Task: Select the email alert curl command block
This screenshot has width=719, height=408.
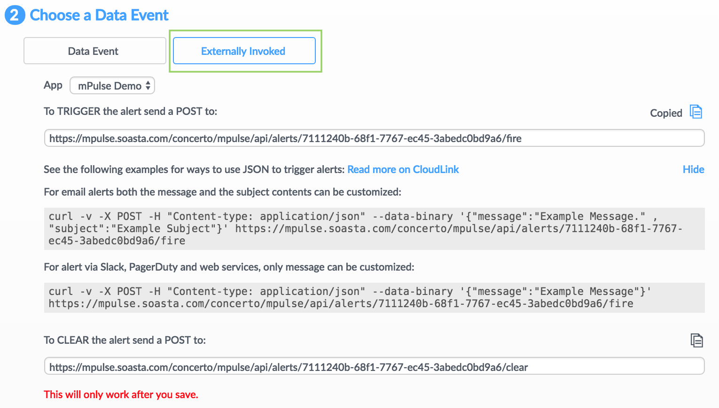Action: tap(375, 229)
